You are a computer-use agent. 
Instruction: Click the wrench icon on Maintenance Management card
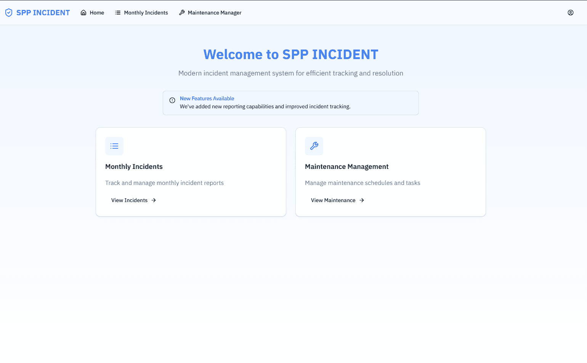(314, 146)
